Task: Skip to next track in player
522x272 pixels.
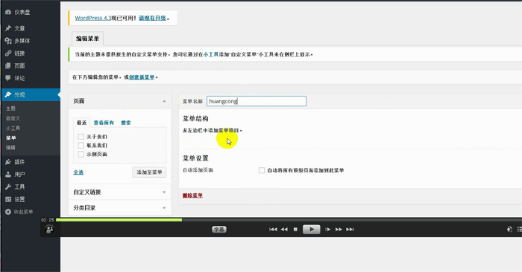Action: [x=350, y=229]
